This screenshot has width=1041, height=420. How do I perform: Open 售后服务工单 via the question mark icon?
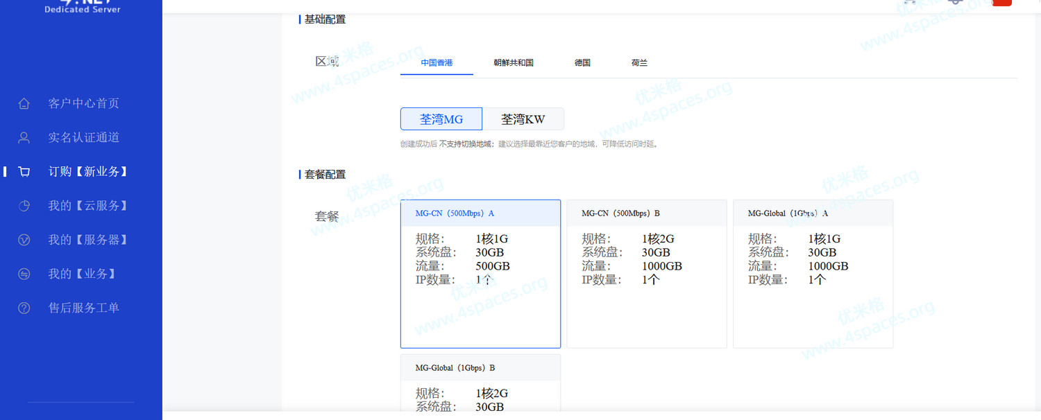coord(24,308)
